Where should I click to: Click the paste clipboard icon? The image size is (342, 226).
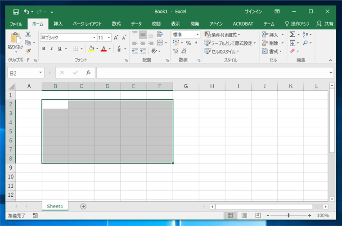click(x=15, y=38)
